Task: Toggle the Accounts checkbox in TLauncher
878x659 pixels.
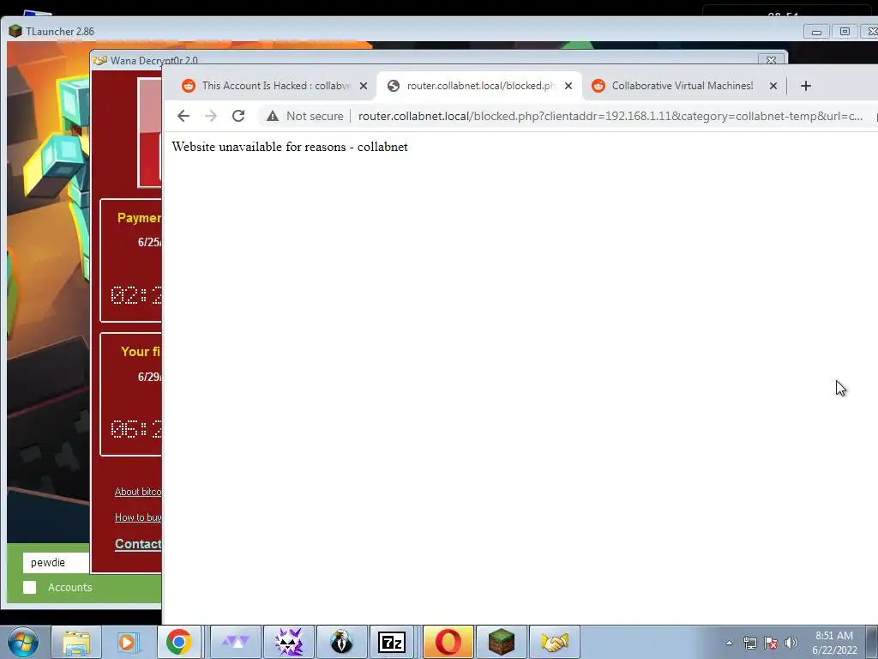Action: tap(30, 587)
